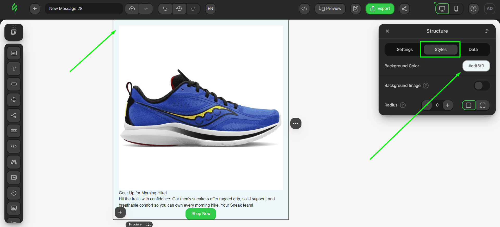Show help for Radius
The height and width of the screenshot is (227, 500).
point(403,105)
